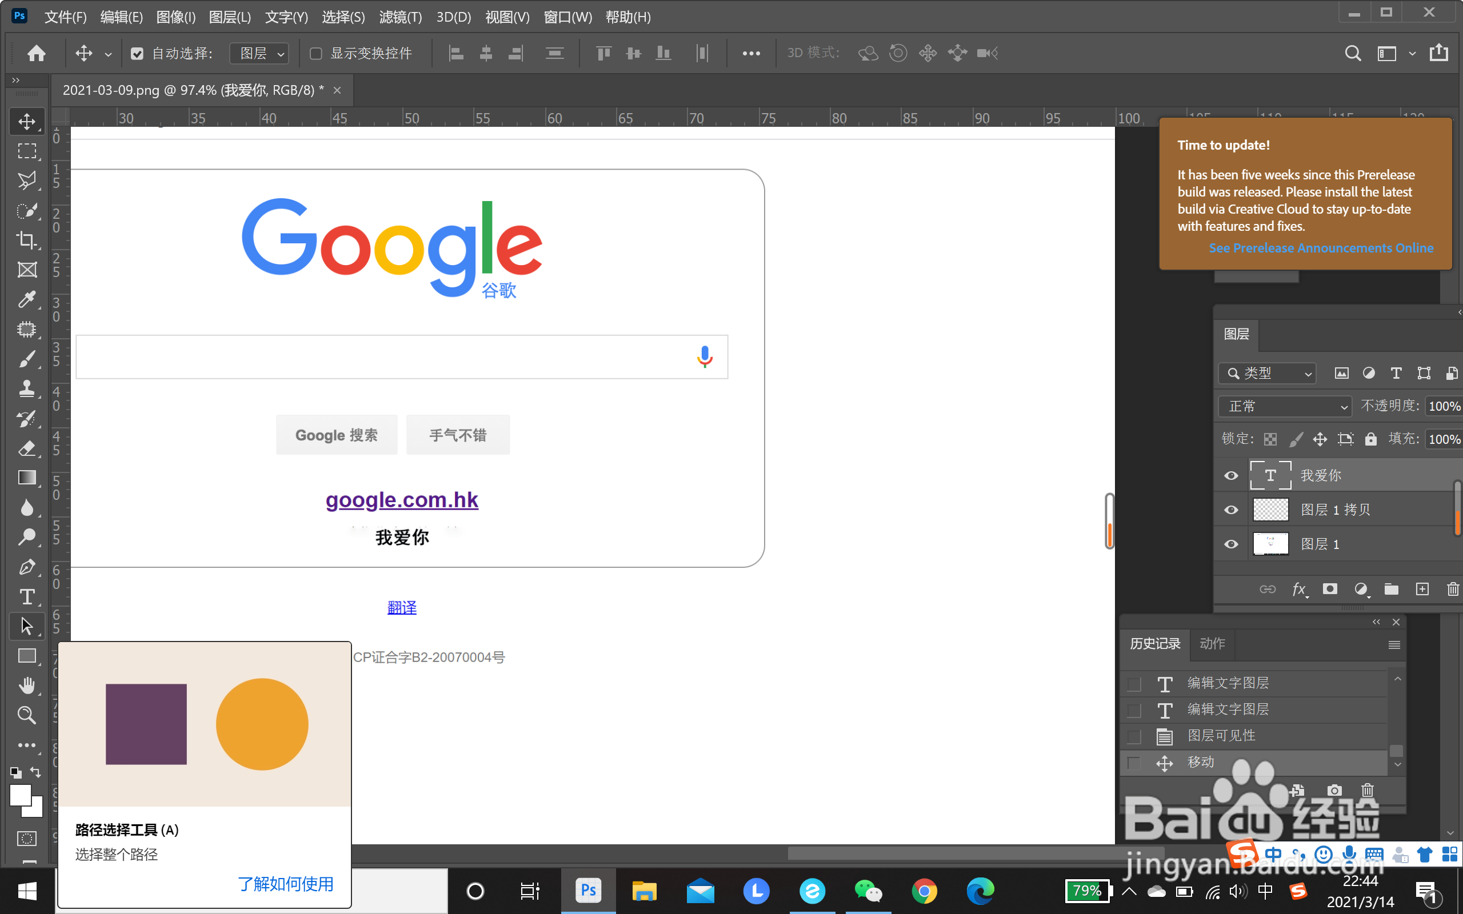Select the Zoom tool

point(27,715)
